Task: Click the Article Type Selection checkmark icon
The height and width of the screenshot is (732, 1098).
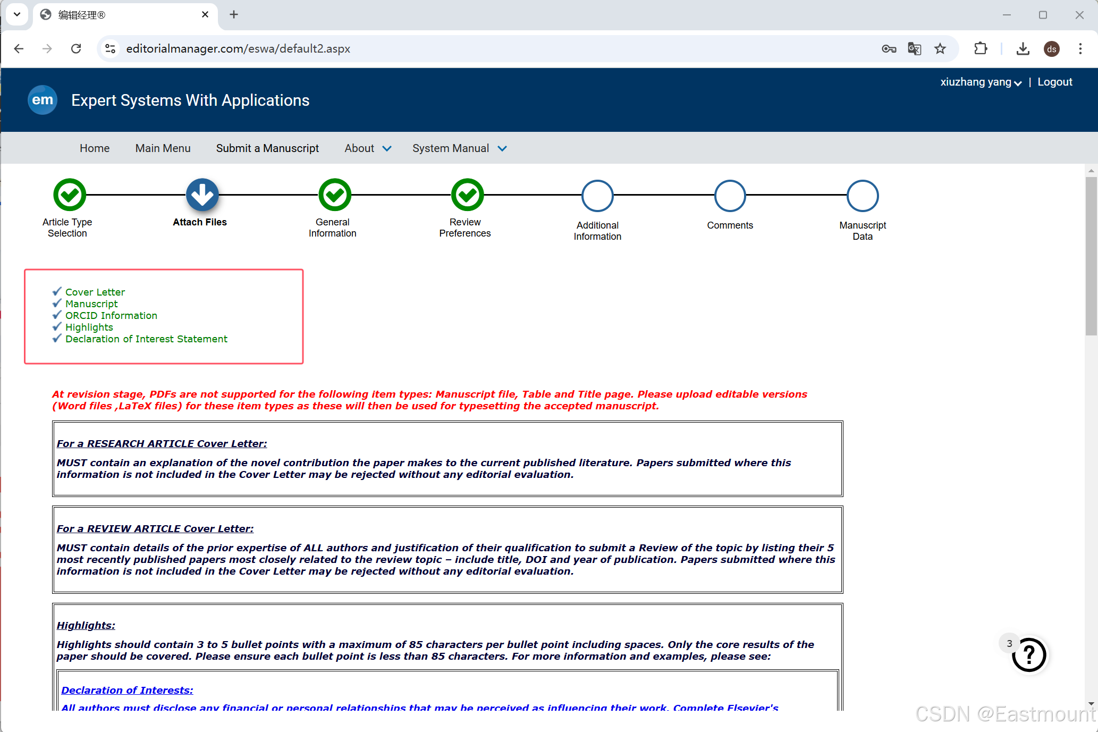Action: (x=70, y=195)
